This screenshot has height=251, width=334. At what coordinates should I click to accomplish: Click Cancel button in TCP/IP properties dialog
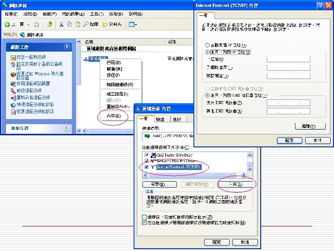coord(318,140)
